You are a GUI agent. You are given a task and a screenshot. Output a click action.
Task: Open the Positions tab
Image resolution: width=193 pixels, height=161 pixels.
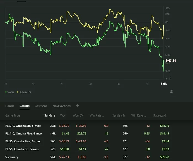point(41,106)
